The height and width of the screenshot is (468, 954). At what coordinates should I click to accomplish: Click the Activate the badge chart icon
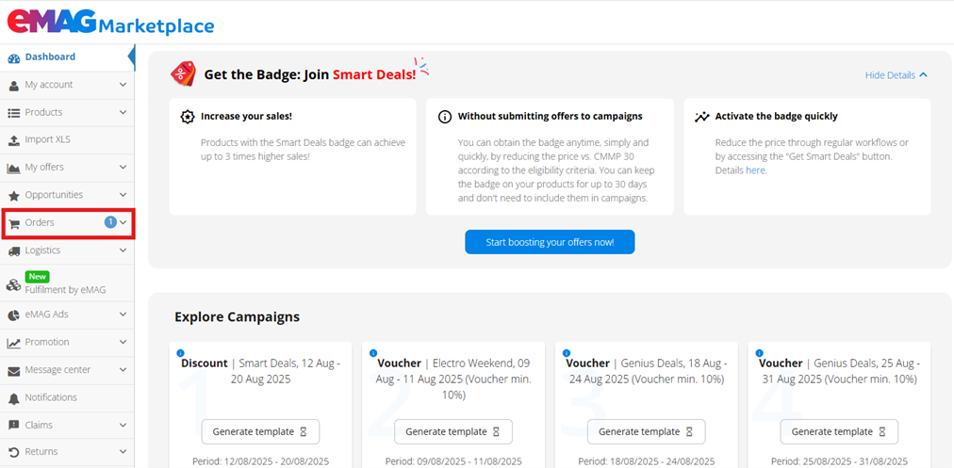[702, 117]
